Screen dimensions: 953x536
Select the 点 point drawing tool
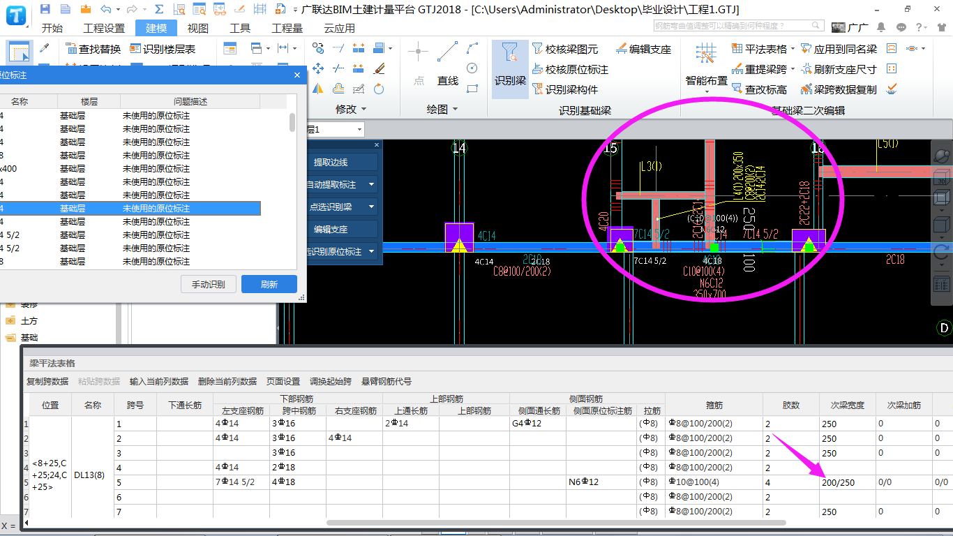[419, 64]
